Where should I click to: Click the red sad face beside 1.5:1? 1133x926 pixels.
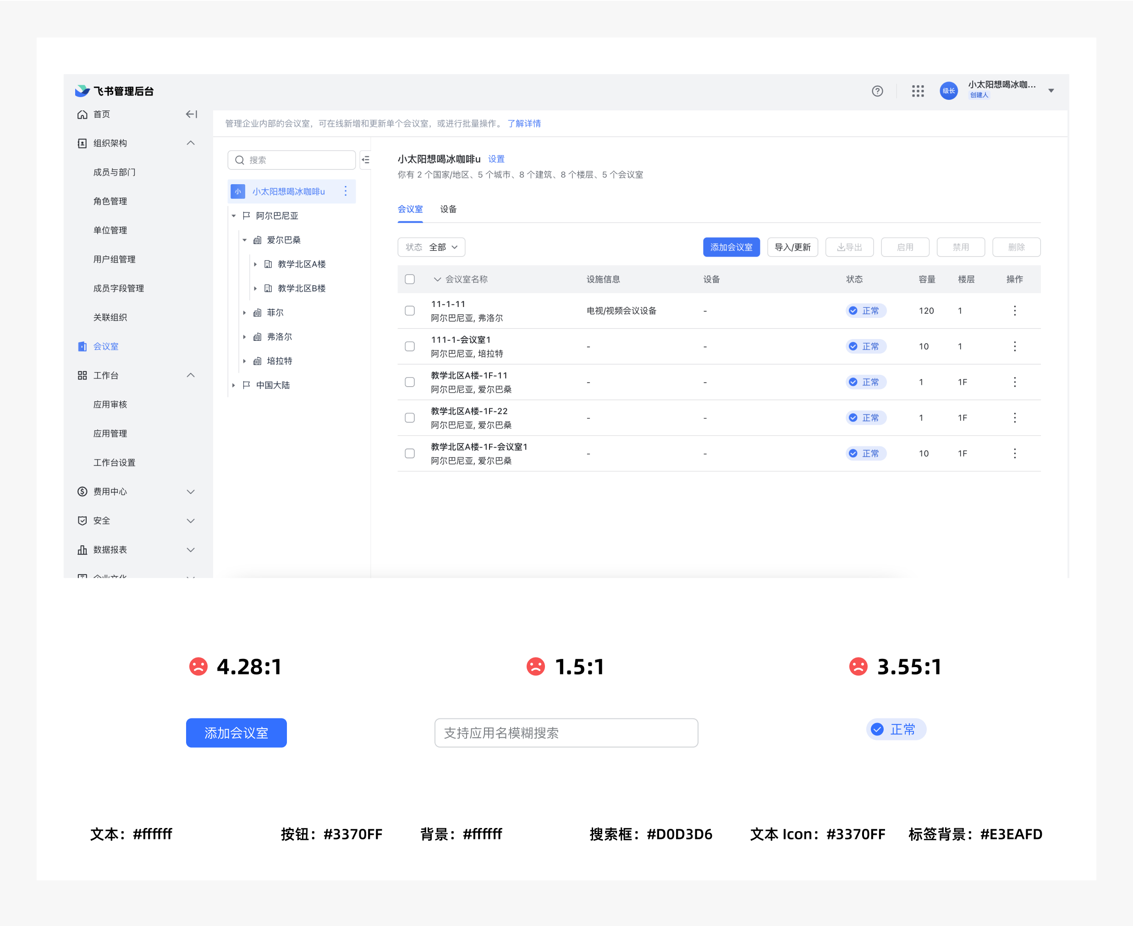coord(535,666)
